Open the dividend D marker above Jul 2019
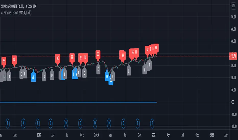Viewport: 238px width, 140px height. point(66,123)
